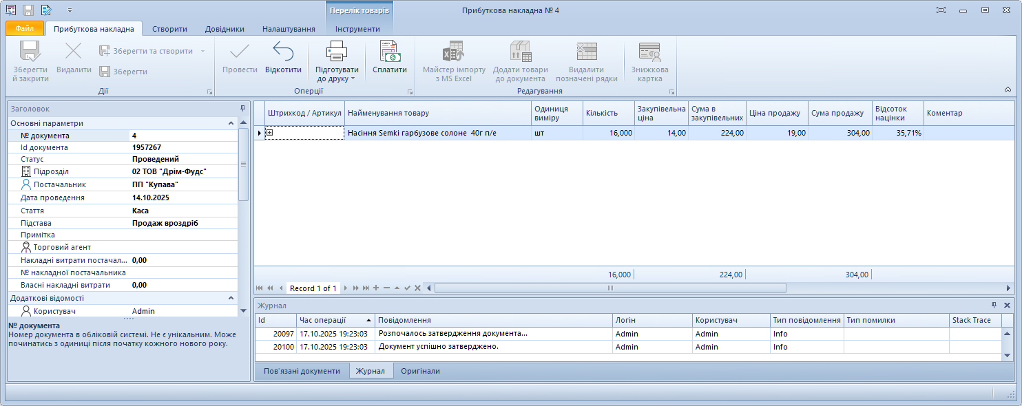
Task: Open Майстер імпорту з MS Excel
Action: [454, 52]
